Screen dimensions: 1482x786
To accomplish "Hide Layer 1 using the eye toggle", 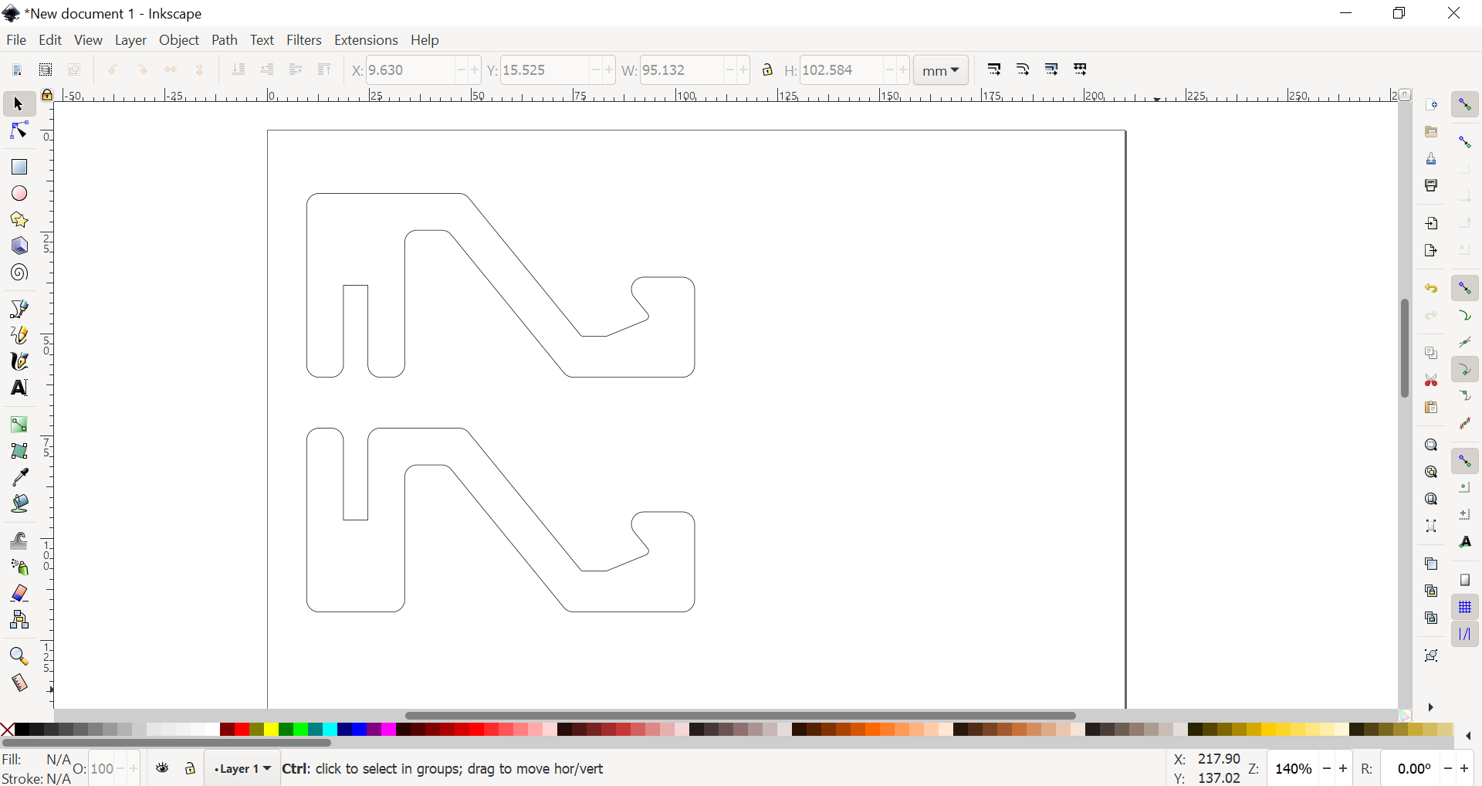I will 162,769.
